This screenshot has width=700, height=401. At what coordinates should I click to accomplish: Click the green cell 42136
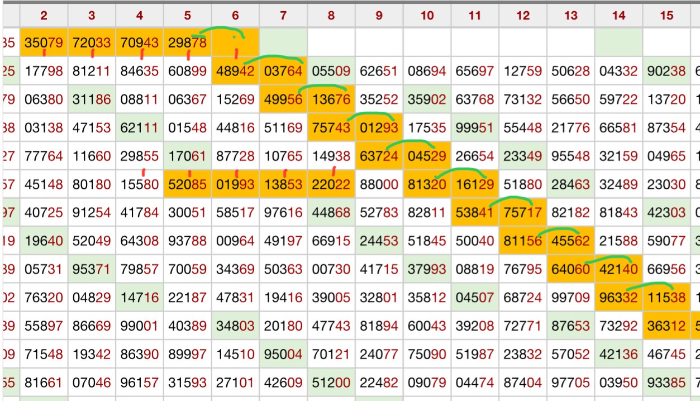click(x=619, y=354)
